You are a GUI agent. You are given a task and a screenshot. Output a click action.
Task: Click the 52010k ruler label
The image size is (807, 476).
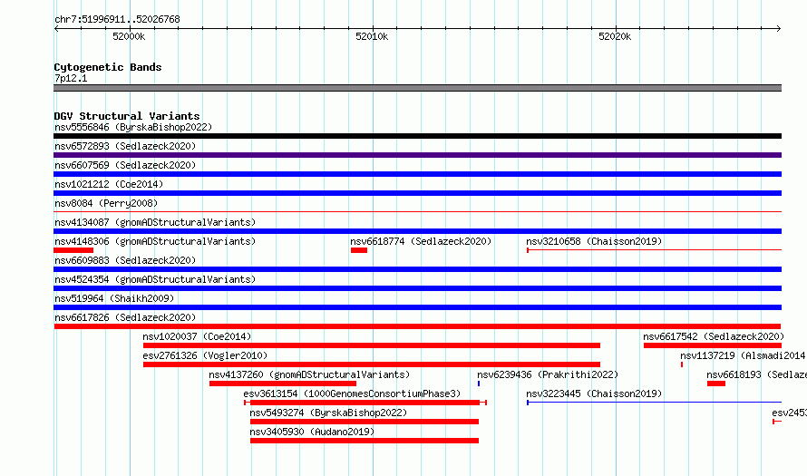click(372, 36)
